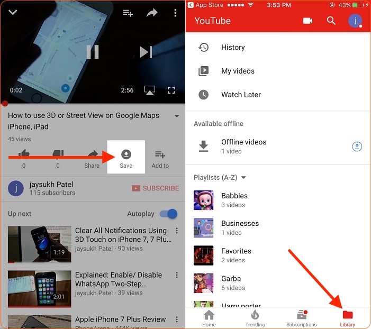Open jaysukh Patel channel avatar
The image size is (371, 329).
16,188
